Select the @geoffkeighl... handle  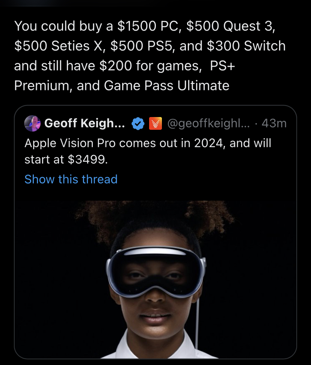208,123
